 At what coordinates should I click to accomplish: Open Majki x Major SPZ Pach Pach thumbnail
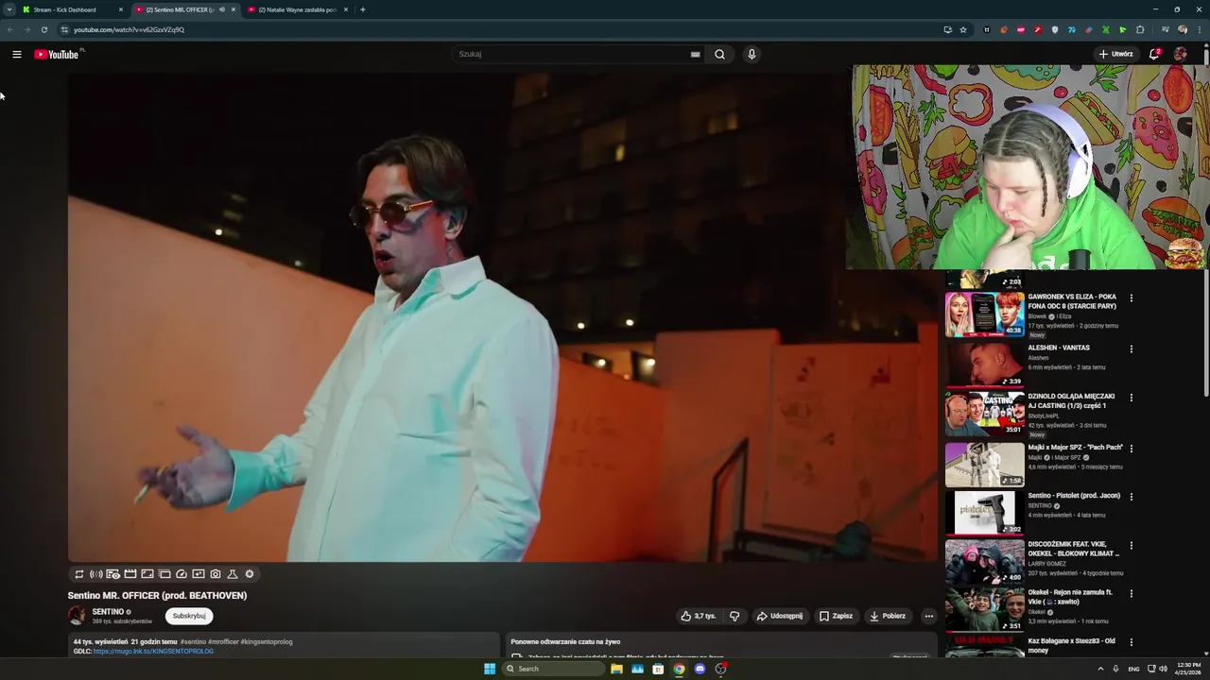pyautogui.click(x=984, y=465)
